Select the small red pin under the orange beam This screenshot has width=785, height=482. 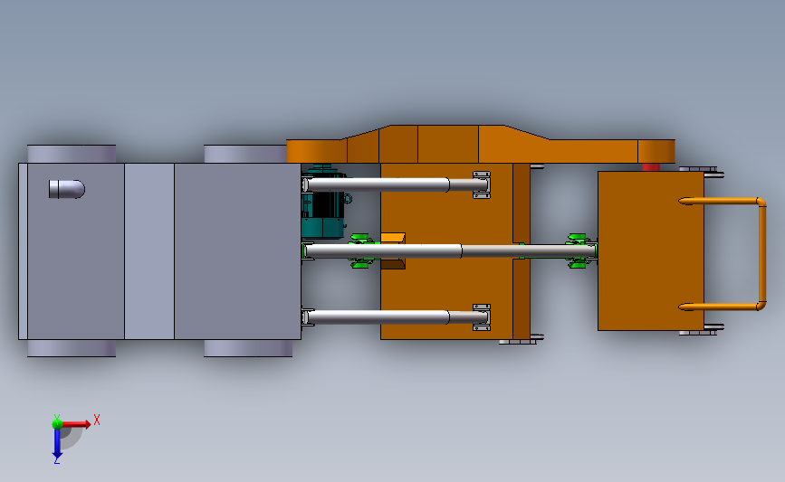pyautogui.click(x=651, y=167)
